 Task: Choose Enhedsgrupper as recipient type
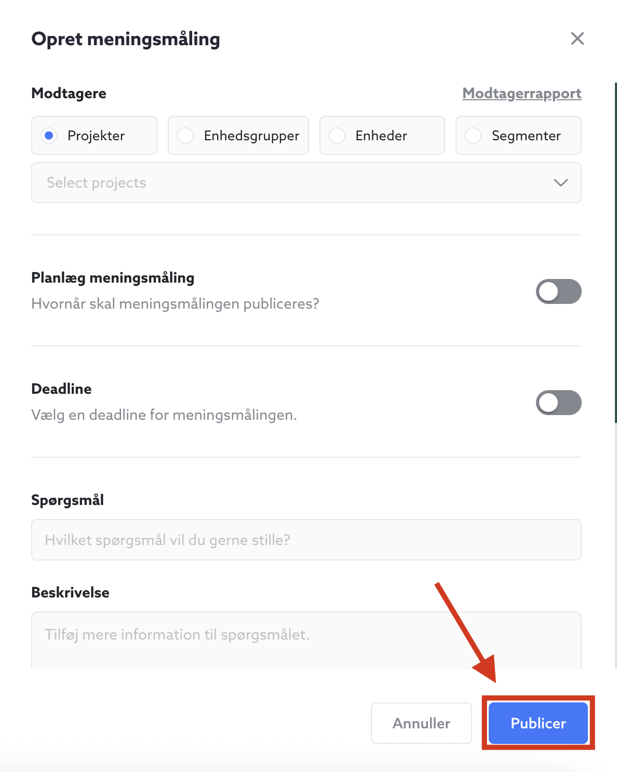pos(185,136)
